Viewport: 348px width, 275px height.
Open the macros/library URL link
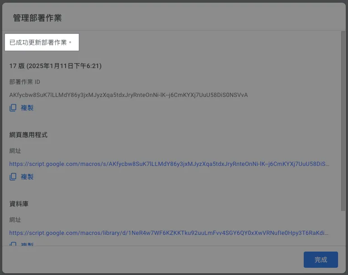[169, 233]
